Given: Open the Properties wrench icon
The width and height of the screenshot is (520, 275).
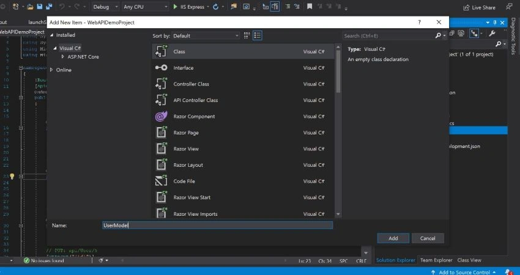Looking at the screenshot, I should tap(492, 34).
